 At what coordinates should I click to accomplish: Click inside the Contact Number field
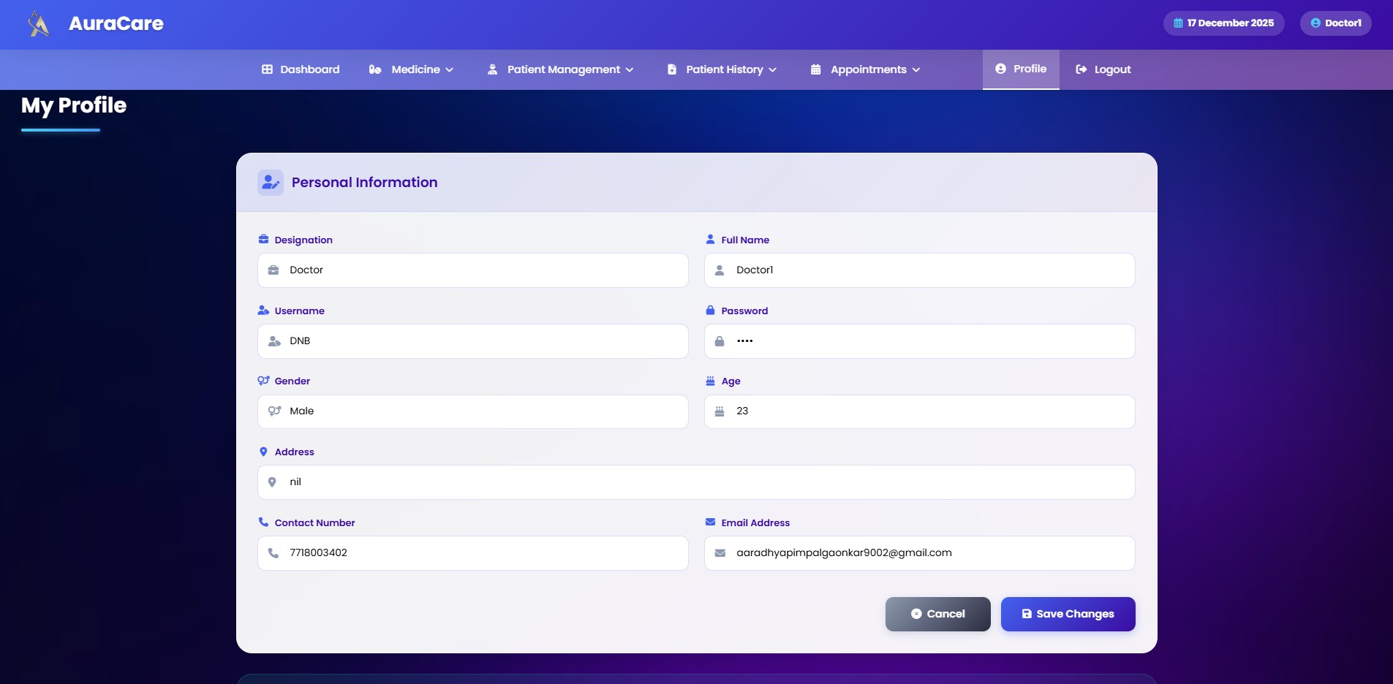(x=473, y=552)
